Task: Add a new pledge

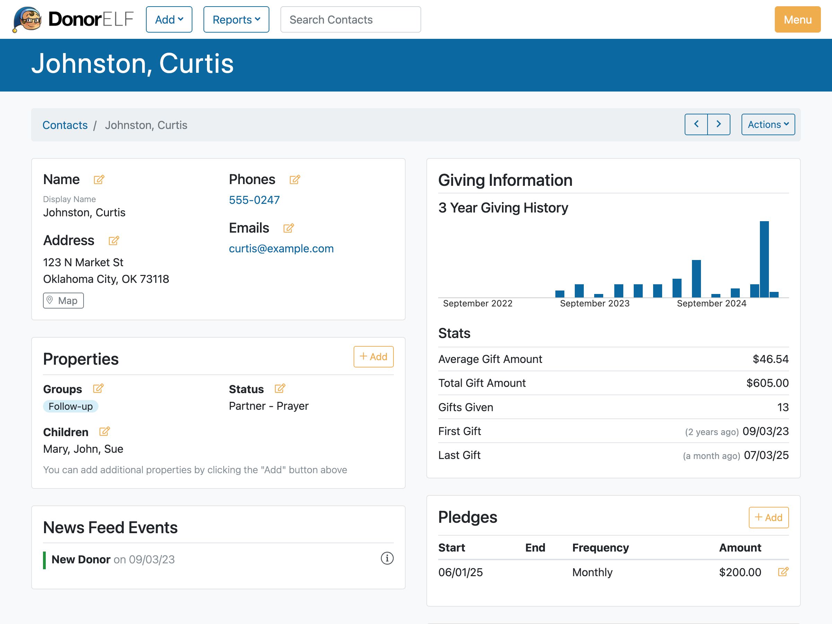Action: (x=769, y=518)
